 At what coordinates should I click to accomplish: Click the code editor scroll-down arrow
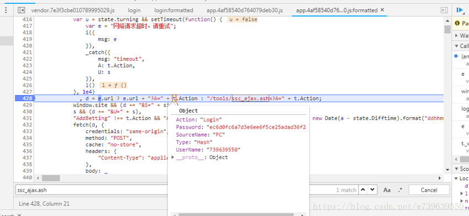tap(447, 170)
